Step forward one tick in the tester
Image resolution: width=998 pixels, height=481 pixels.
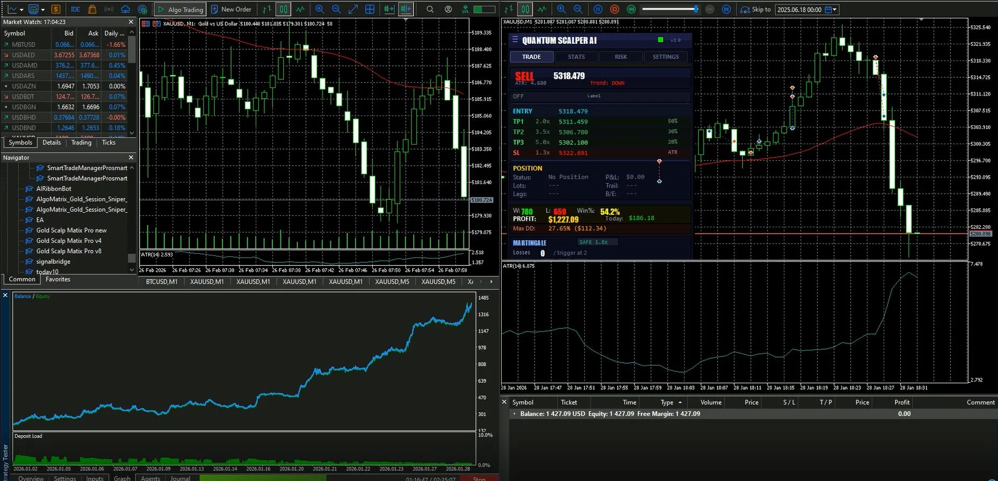(727, 9)
